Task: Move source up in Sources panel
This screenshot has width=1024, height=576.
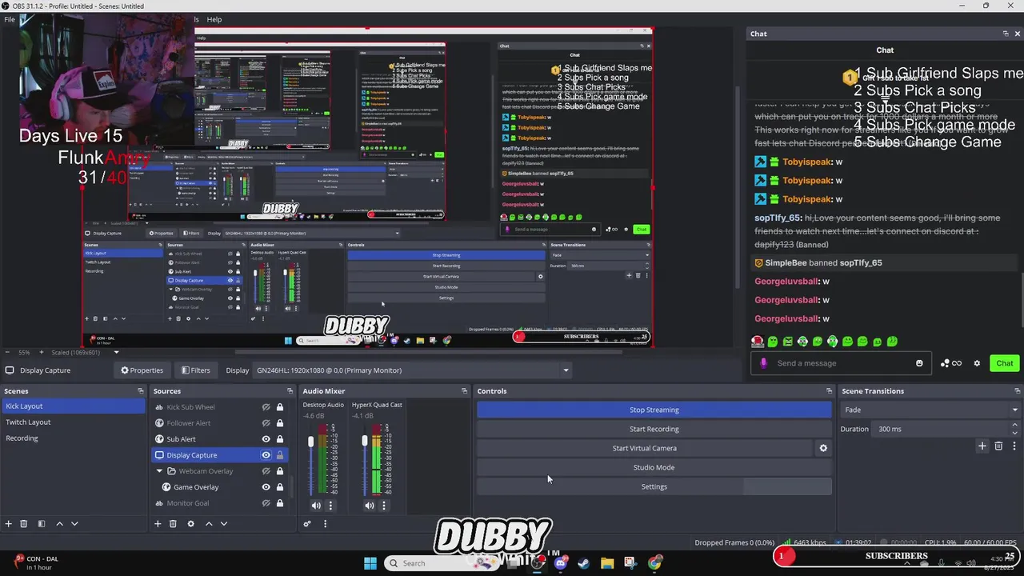Action: tap(209, 524)
